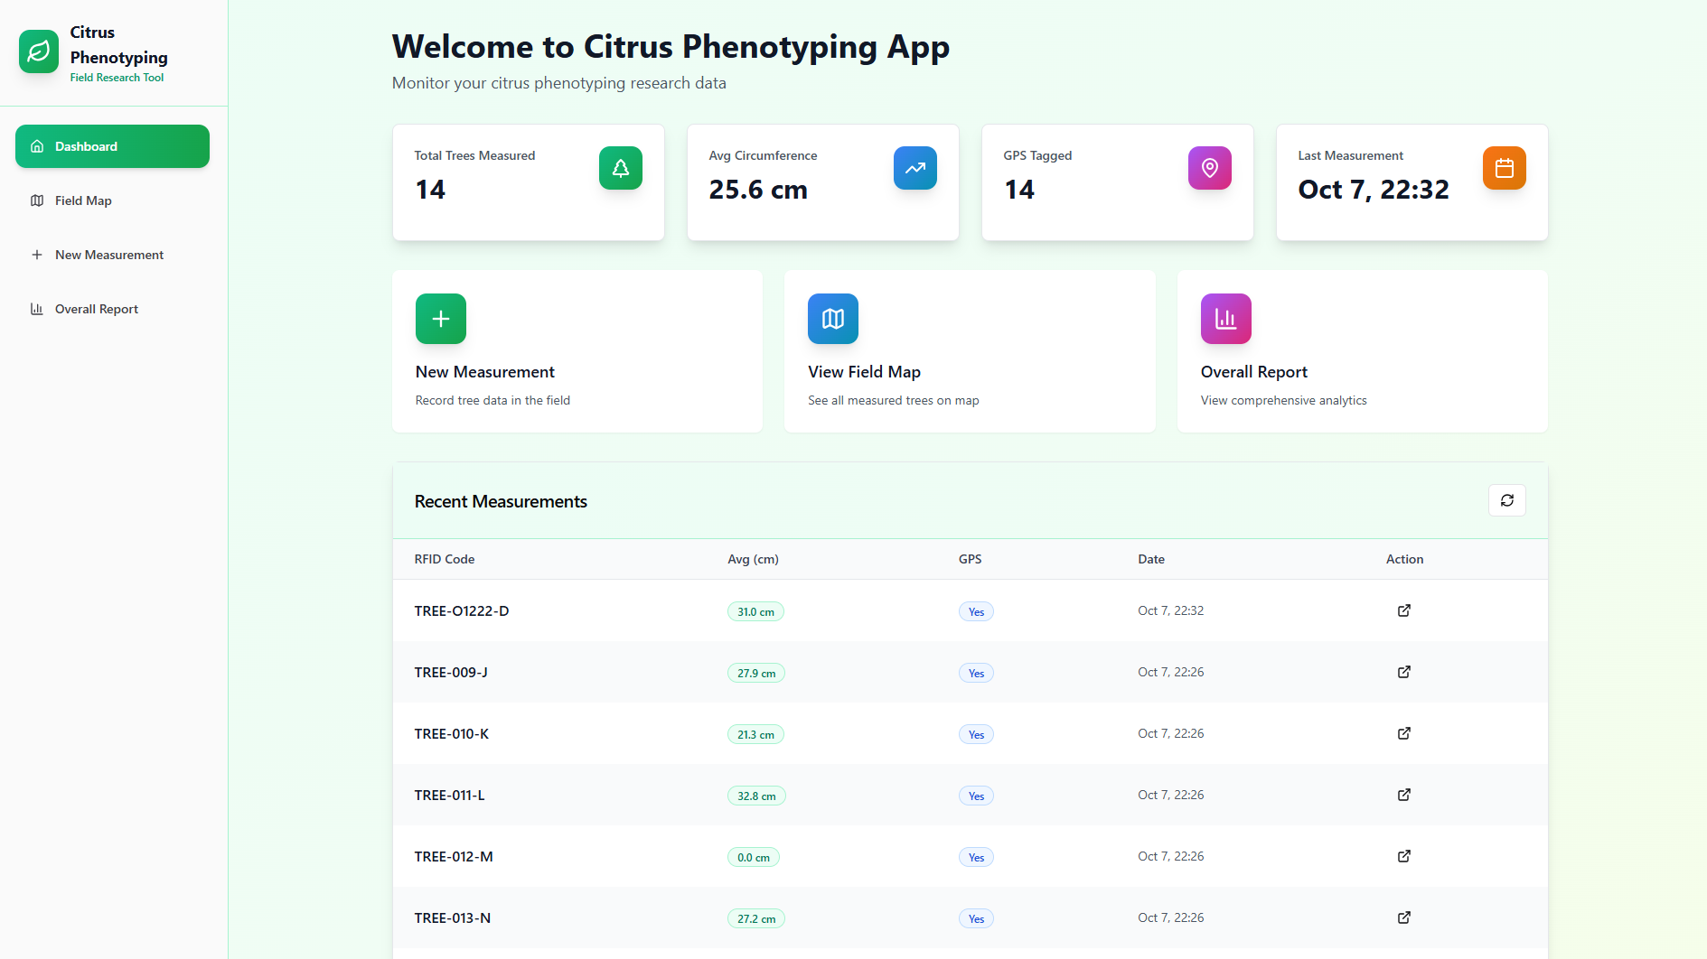Image resolution: width=1707 pixels, height=959 pixels.
Task: Open details for TREE-009-J row
Action: pos(1404,672)
